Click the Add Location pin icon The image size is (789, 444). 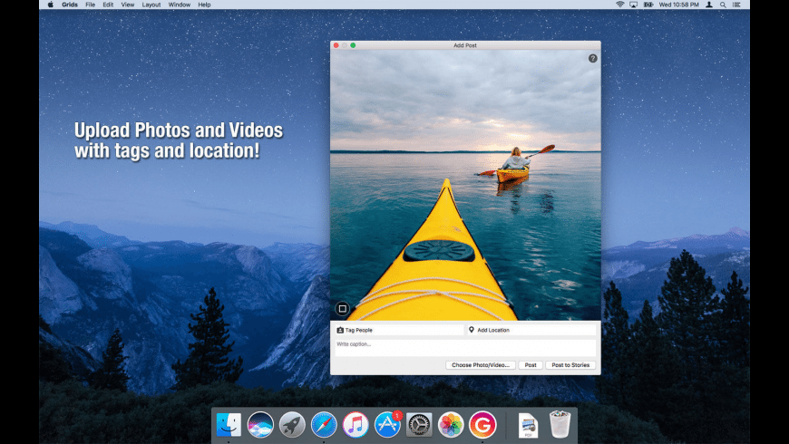(472, 330)
